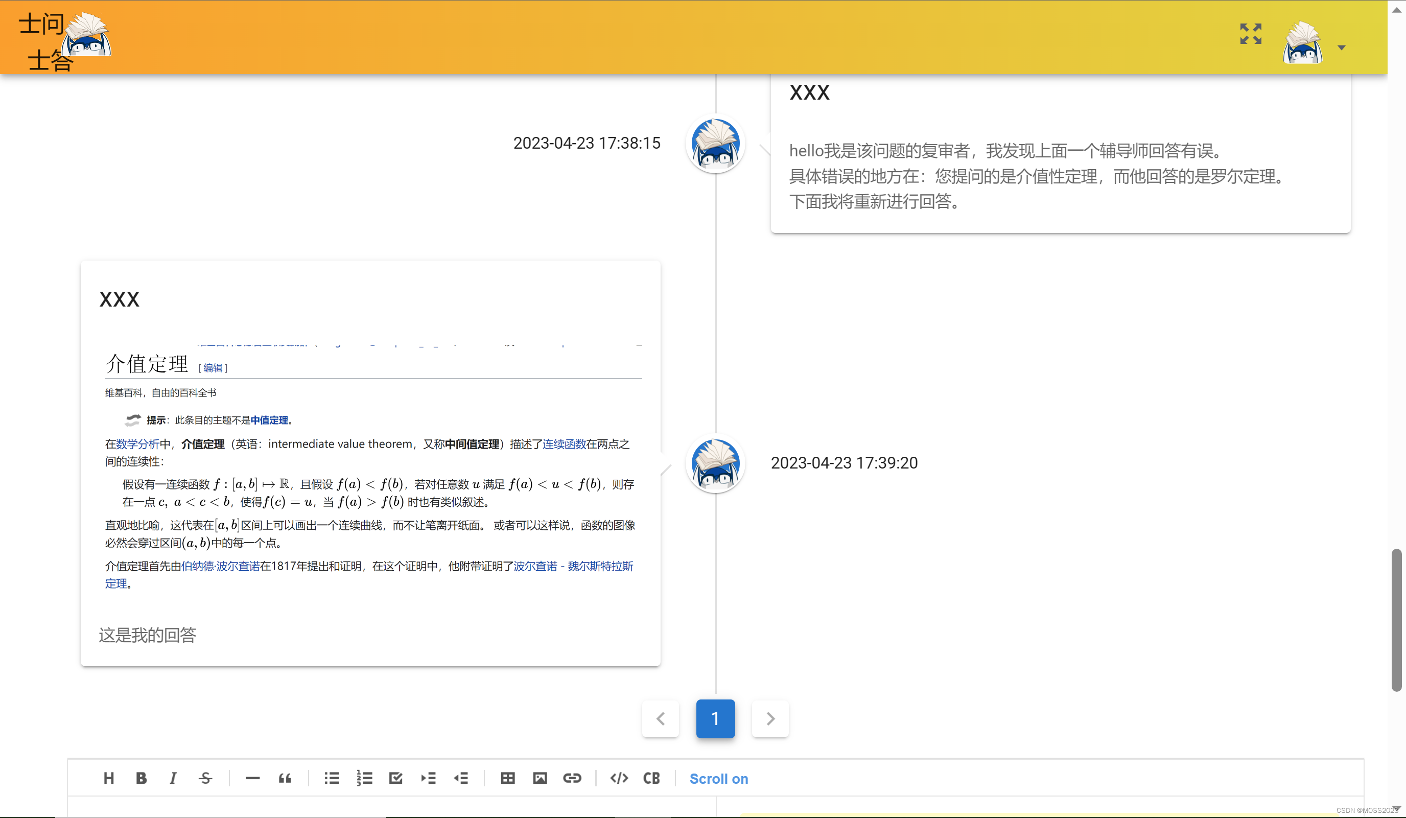Apply Strikethrough formatting to text
Viewport: 1406px width, 818px height.
coord(205,779)
